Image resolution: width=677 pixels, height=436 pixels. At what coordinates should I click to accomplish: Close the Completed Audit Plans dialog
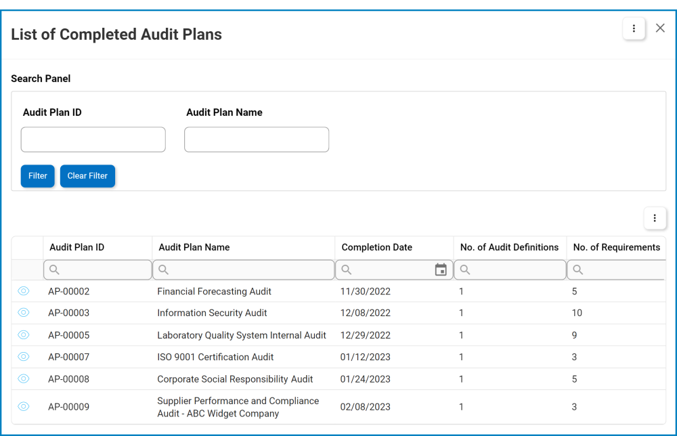[x=660, y=28]
